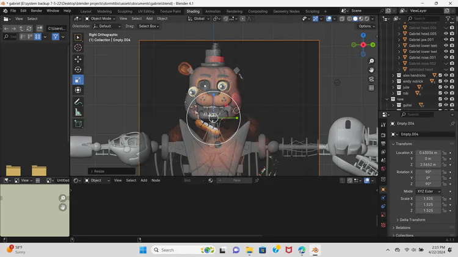The height and width of the screenshot is (257, 458).
Task: Expand the alex hendricks collection
Action: pyautogui.click(x=393, y=76)
